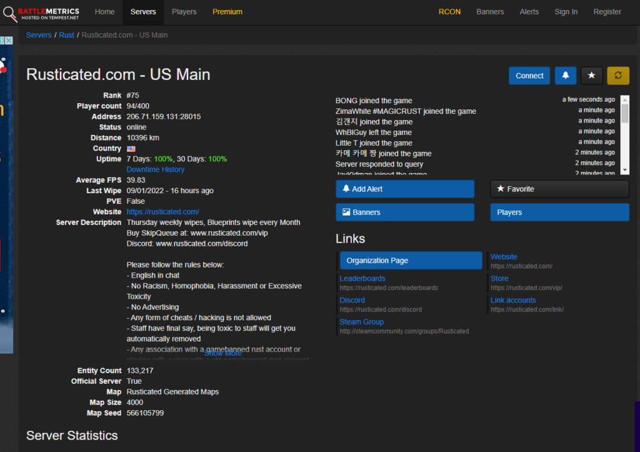This screenshot has width=640, height=452.
Task: Open the Downtime History link
Action: [x=155, y=169]
